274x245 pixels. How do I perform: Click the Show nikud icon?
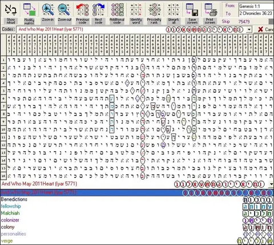pos(11,10)
